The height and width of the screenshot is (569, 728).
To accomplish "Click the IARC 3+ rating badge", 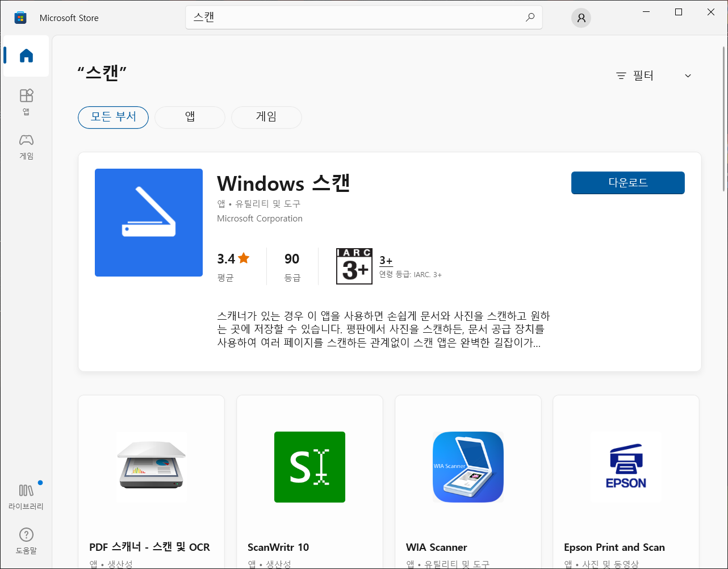I will pyautogui.click(x=354, y=266).
